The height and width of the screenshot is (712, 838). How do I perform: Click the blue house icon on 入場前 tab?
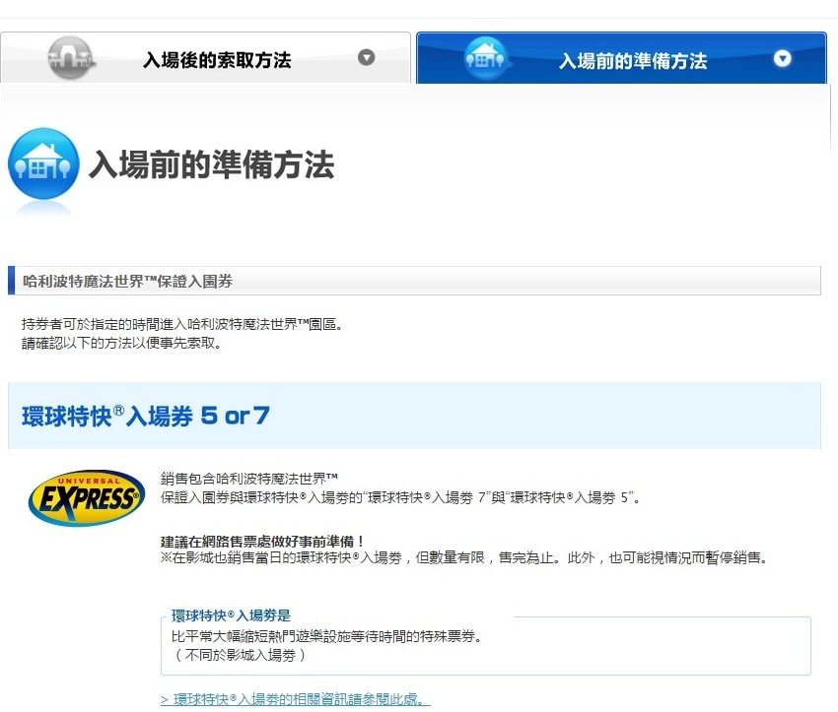tap(486, 58)
